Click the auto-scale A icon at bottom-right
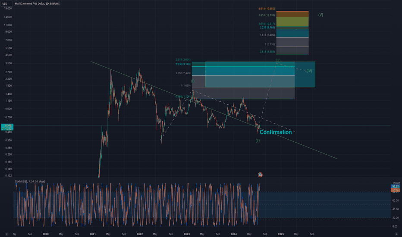This screenshot has width=402, height=237. pos(397,234)
